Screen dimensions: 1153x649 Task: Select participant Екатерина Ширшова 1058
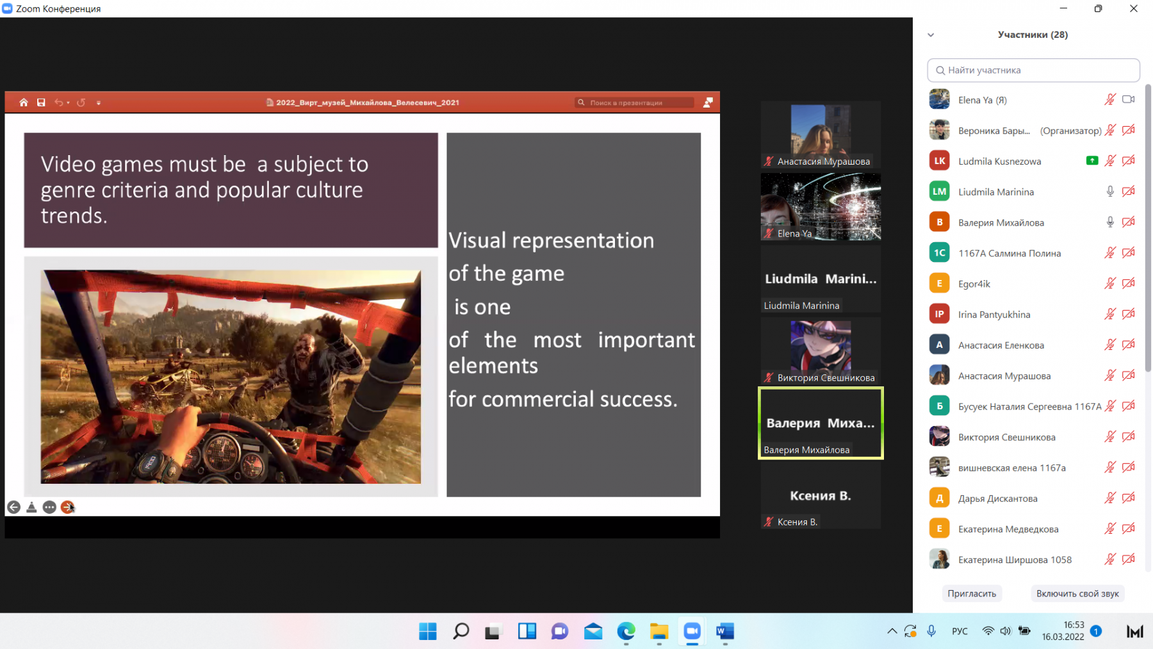pos(1033,559)
